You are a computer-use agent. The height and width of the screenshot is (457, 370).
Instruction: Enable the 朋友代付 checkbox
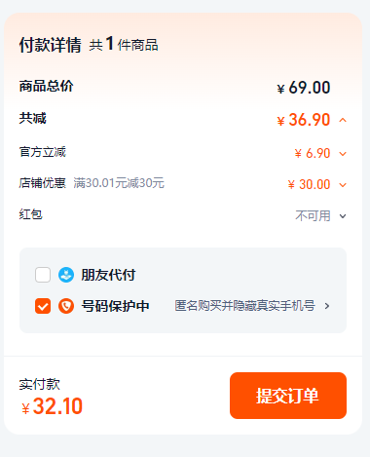(43, 275)
